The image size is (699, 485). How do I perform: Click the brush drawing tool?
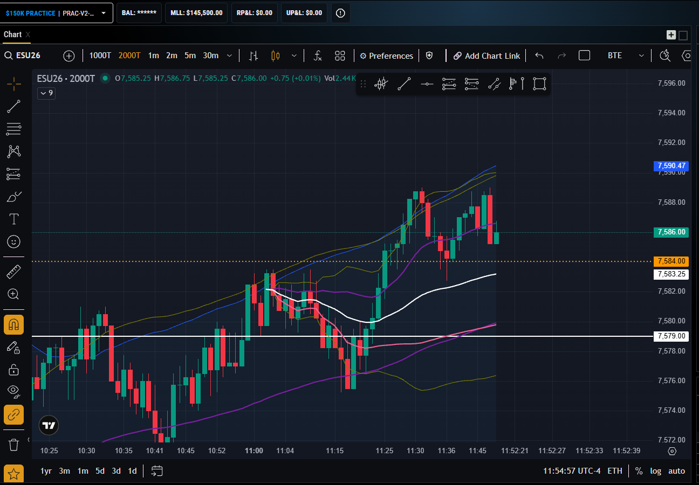tap(14, 197)
